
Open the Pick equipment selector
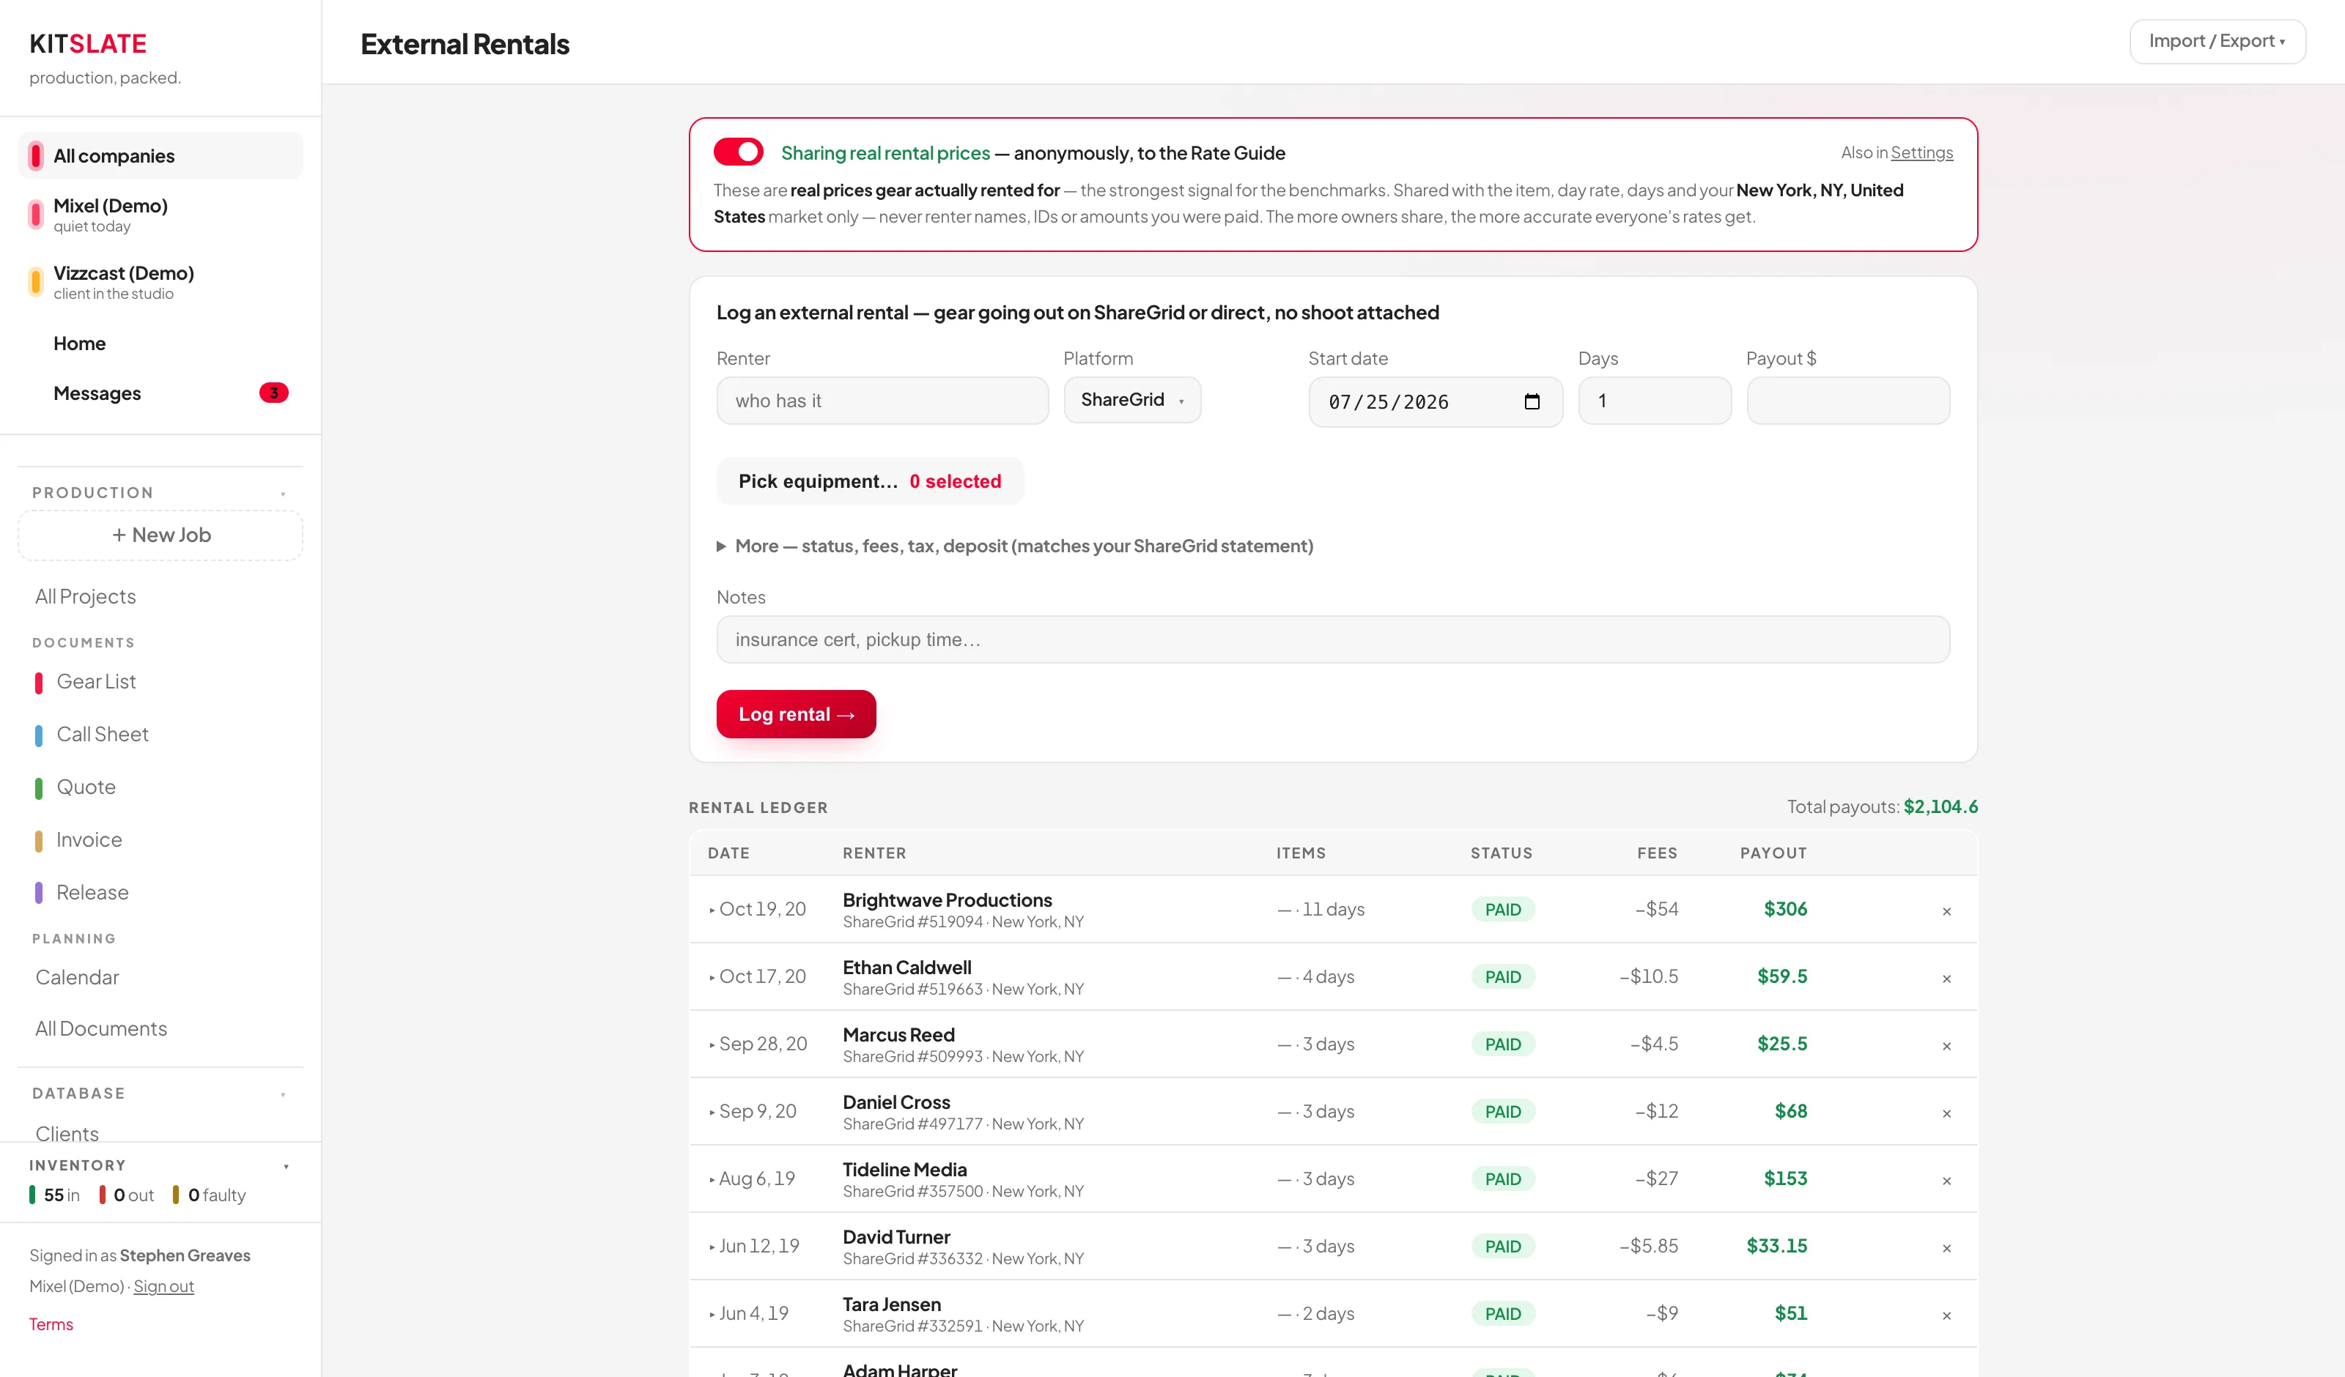pyautogui.click(x=869, y=481)
